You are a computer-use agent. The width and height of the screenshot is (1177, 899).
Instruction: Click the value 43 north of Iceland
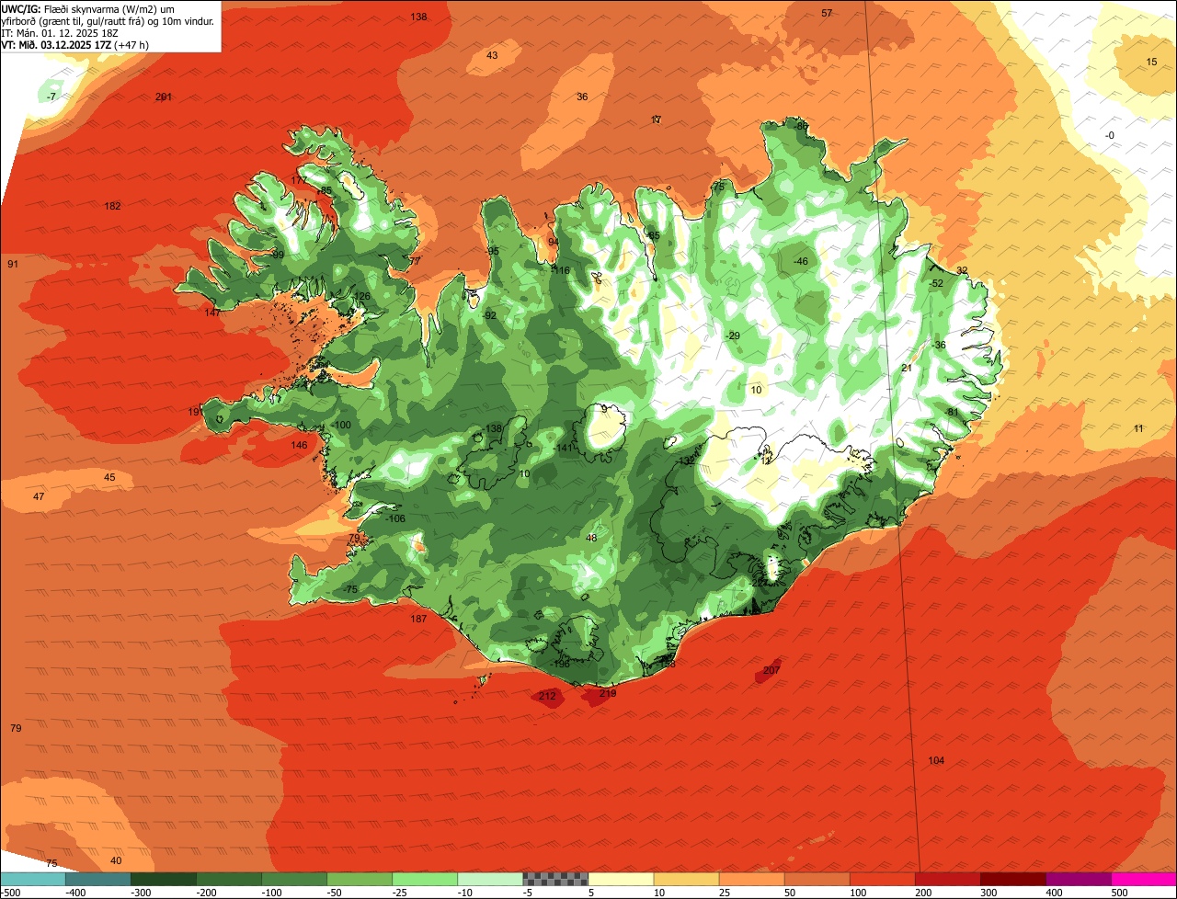pyautogui.click(x=492, y=55)
